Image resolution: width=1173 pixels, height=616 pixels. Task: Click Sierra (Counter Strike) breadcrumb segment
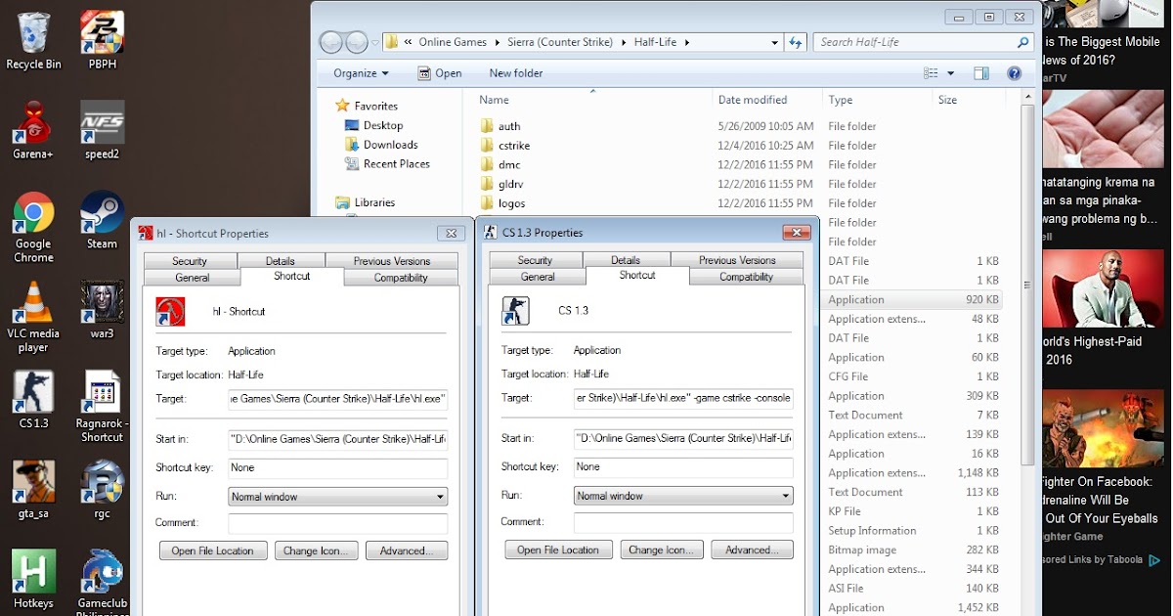click(x=560, y=42)
